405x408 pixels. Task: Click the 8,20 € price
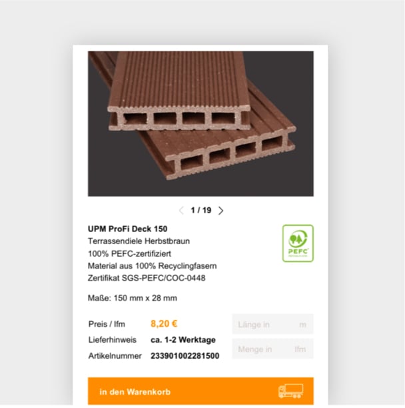tap(164, 324)
